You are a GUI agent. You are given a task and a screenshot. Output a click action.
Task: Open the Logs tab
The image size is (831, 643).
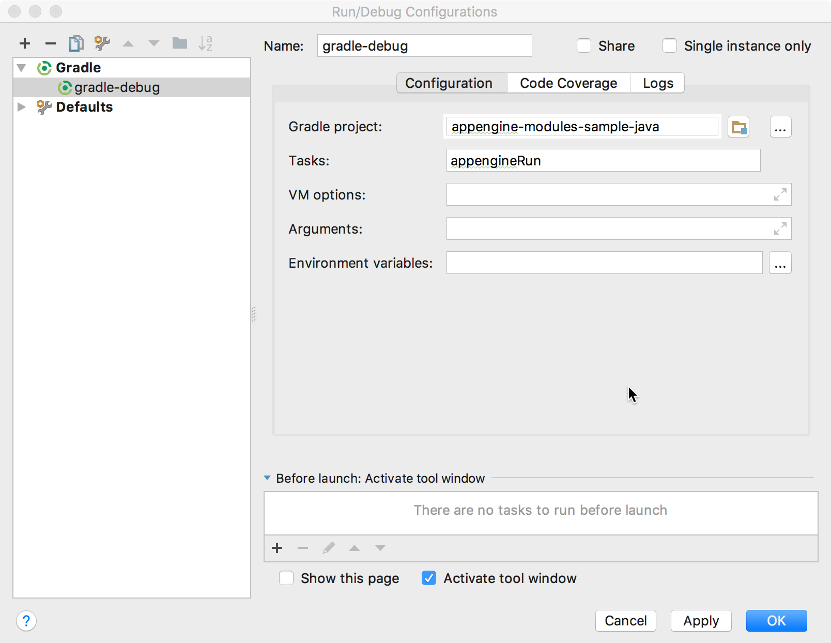657,83
